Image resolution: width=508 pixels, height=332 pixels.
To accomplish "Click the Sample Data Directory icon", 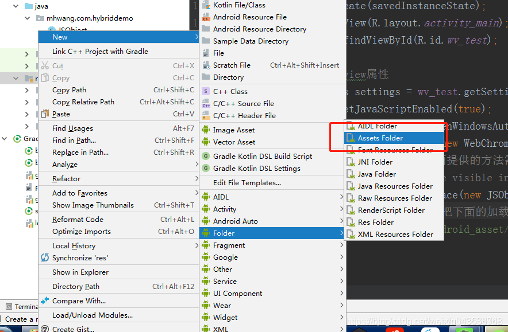I will (x=206, y=41).
